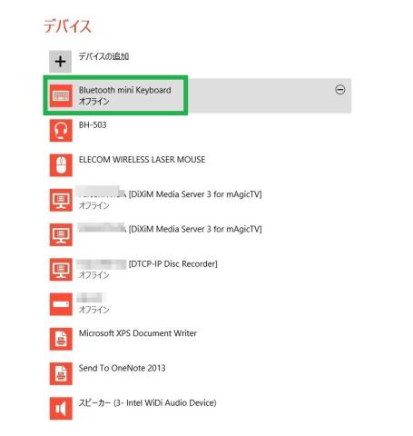Select Bluetooth mini Keyboard entry text
Viewport: 413px width, 436px height.
[125, 90]
